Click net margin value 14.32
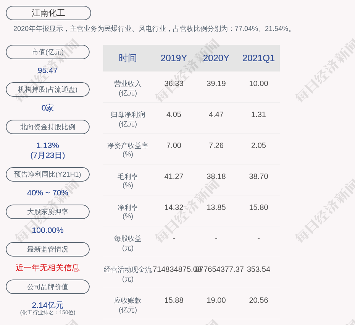 174,207
